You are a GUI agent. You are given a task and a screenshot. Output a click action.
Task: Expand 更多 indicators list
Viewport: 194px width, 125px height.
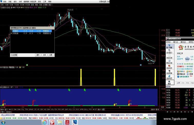[99, 110]
